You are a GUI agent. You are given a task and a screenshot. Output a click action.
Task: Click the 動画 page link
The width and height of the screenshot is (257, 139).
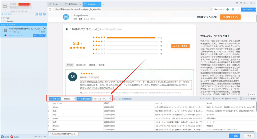pyautogui.click(x=80, y=19)
